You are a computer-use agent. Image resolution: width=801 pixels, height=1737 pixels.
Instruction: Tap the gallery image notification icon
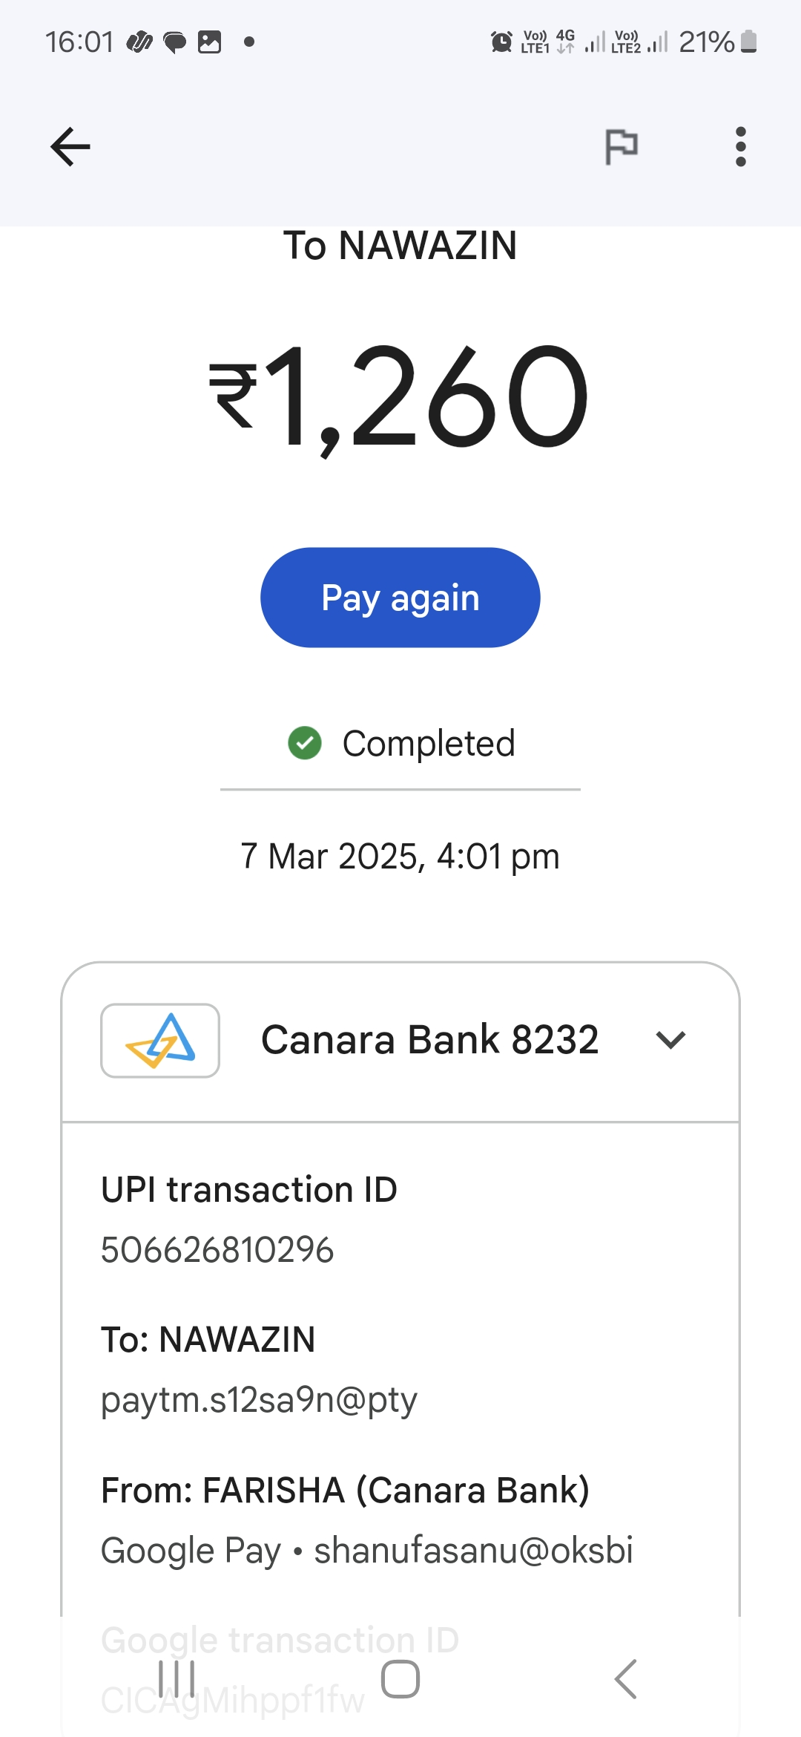coord(210,42)
